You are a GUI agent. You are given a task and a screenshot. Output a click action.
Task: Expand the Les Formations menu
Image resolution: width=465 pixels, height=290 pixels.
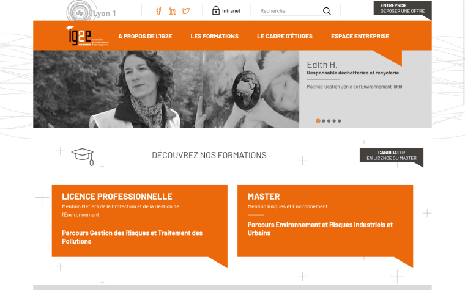(x=214, y=37)
